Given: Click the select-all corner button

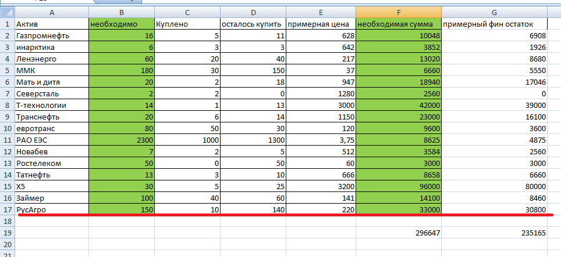Looking at the screenshot, I should click(x=7, y=13).
